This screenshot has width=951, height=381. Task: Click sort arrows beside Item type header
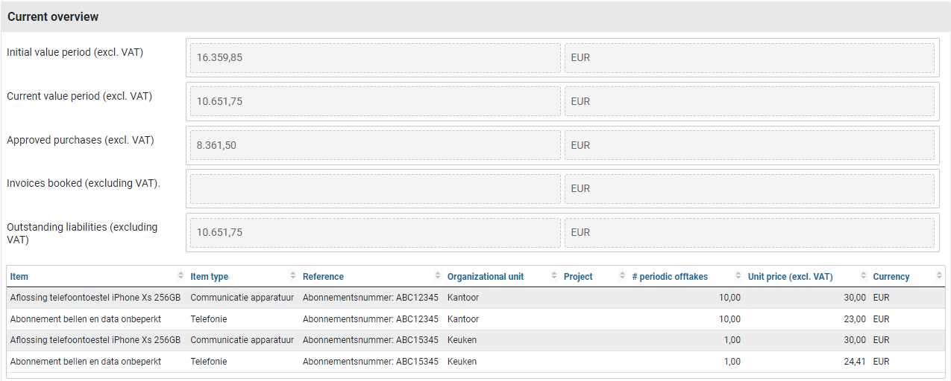(x=292, y=276)
